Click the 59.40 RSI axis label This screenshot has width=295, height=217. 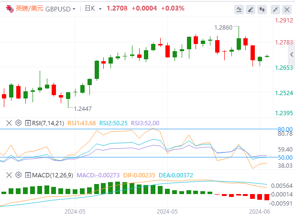(285, 150)
